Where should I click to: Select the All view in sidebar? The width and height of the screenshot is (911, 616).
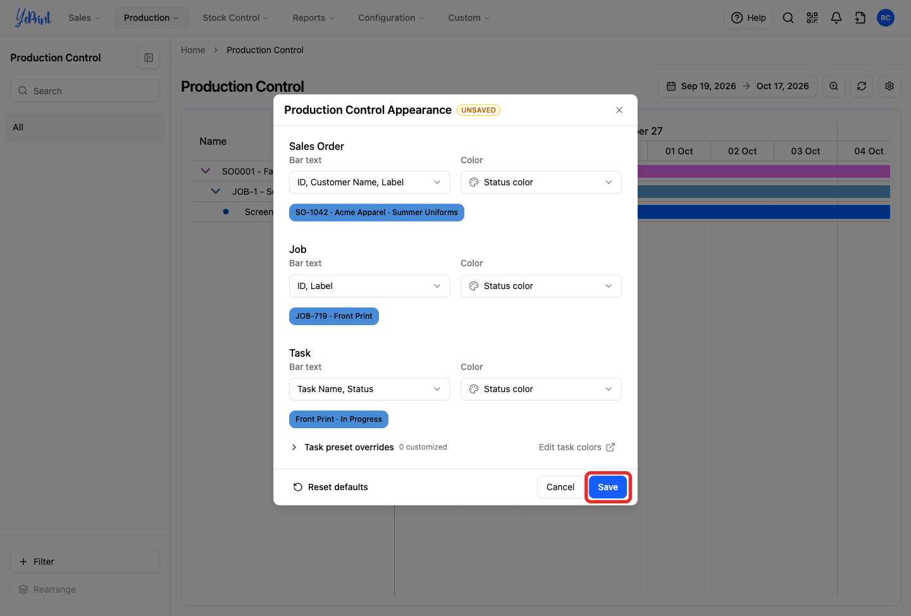click(85, 127)
